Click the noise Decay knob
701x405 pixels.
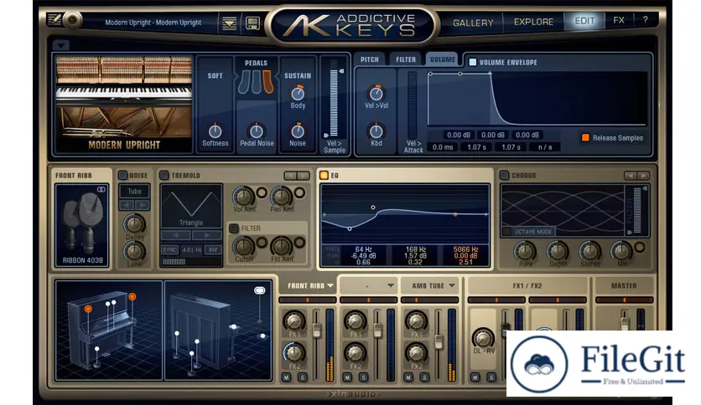(134, 224)
